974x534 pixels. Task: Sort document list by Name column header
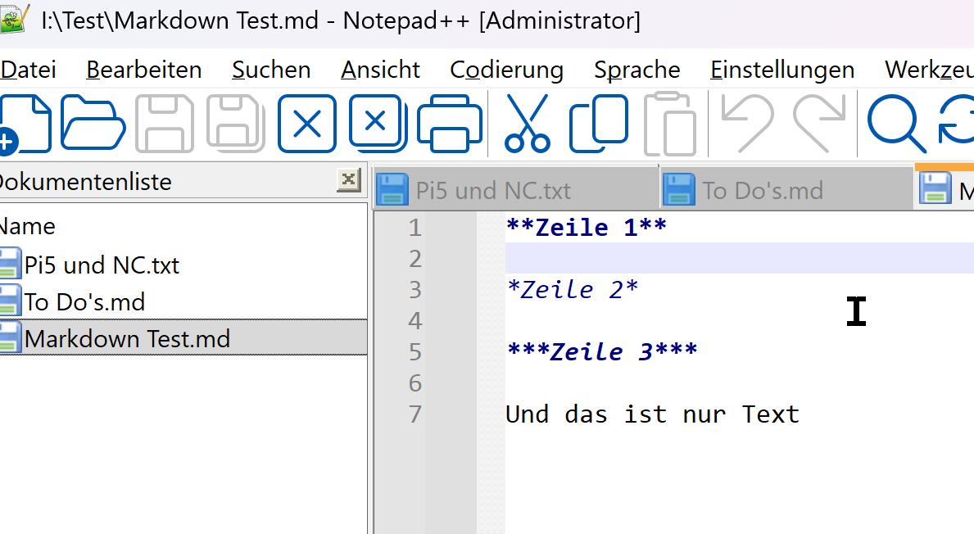point(27,226)
